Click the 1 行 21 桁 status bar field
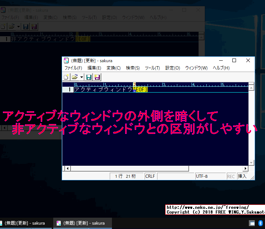 click(x=126, y=176)
